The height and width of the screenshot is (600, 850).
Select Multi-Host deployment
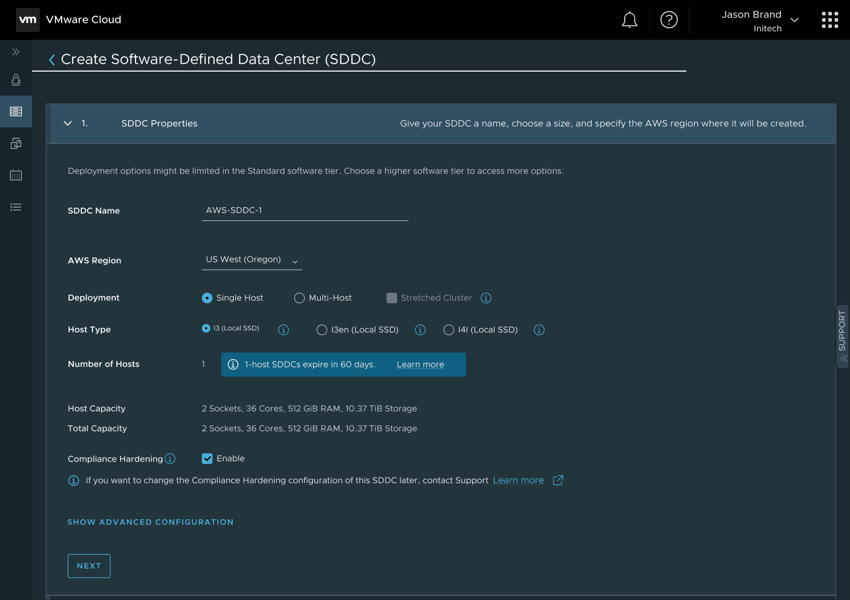[x=300, y=298]
